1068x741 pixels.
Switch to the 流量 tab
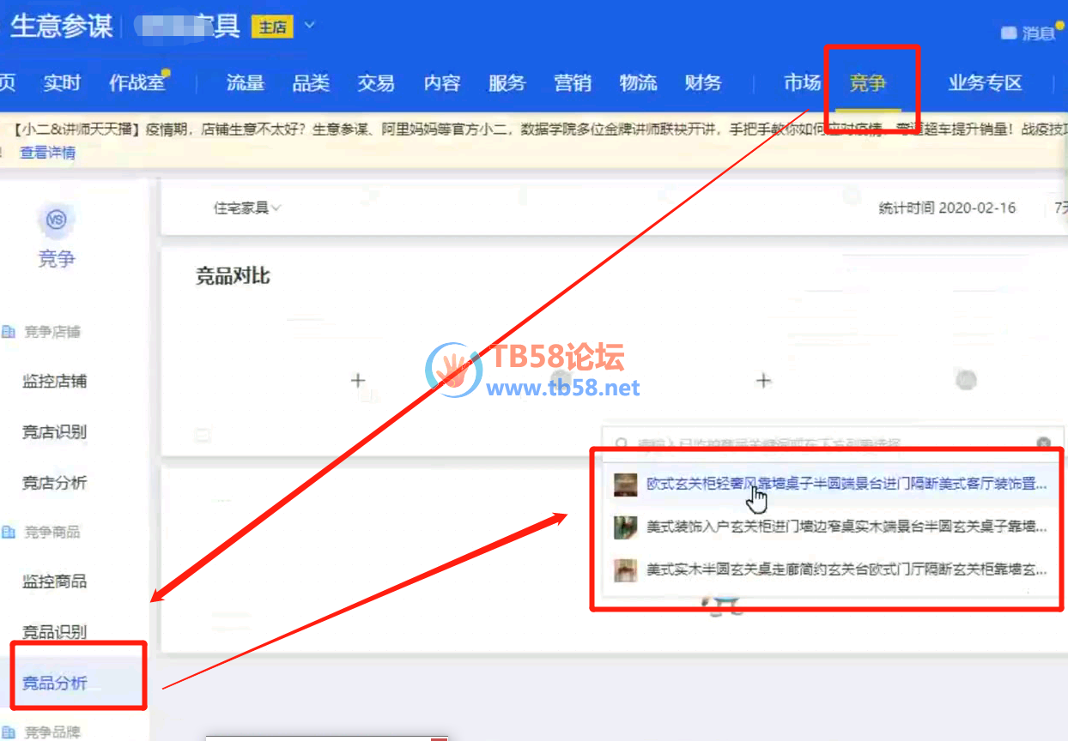245,83
